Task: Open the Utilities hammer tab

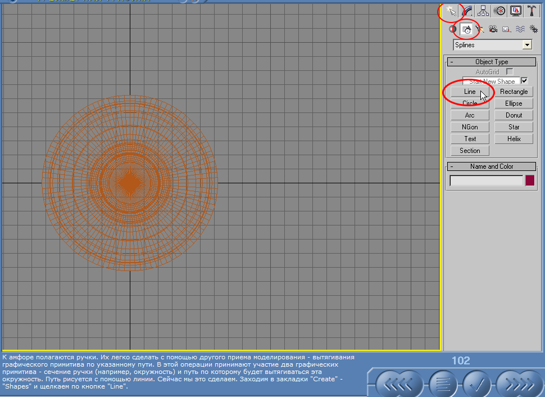Action: point(532,11)
